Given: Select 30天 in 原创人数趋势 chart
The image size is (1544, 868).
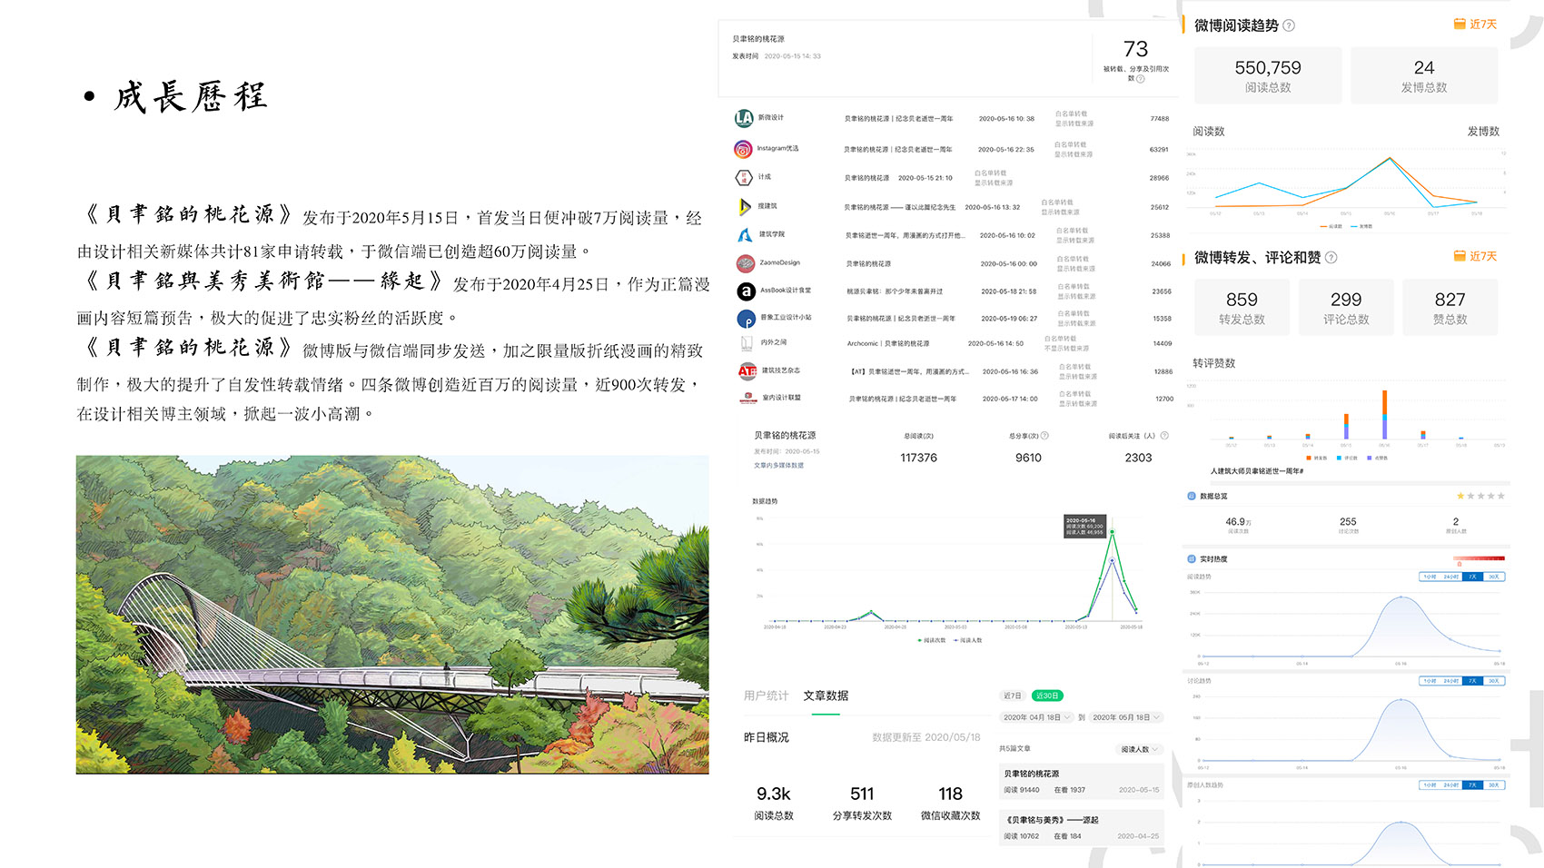Looking at the screenshot, I should (x=1494, y=785).
